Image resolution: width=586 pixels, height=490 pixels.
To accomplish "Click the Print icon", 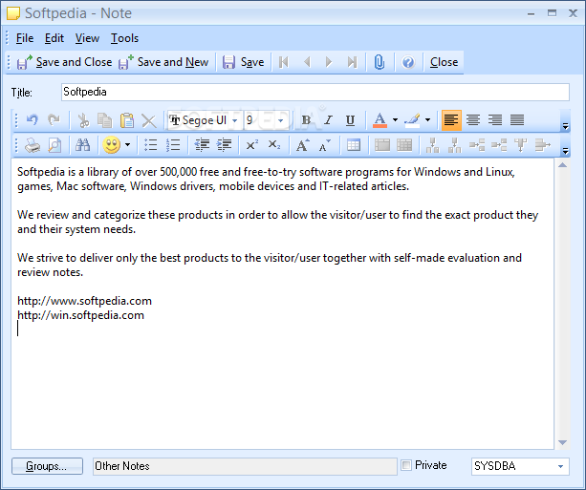I will pos(33,145).
